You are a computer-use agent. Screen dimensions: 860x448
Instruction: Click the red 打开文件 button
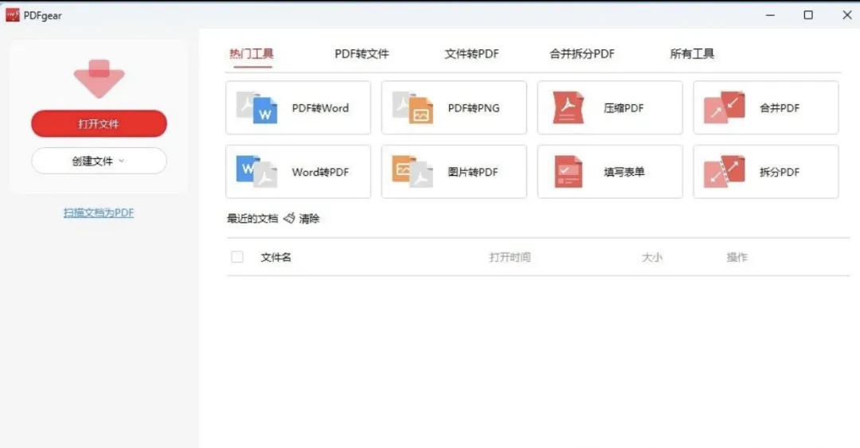[x=100, y=124]
